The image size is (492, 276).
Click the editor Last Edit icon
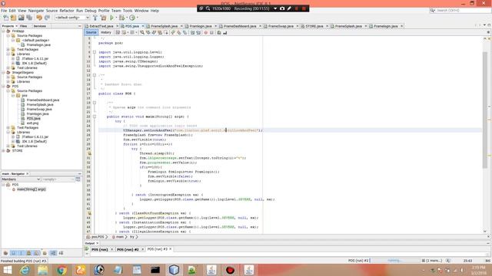(118, 32)
